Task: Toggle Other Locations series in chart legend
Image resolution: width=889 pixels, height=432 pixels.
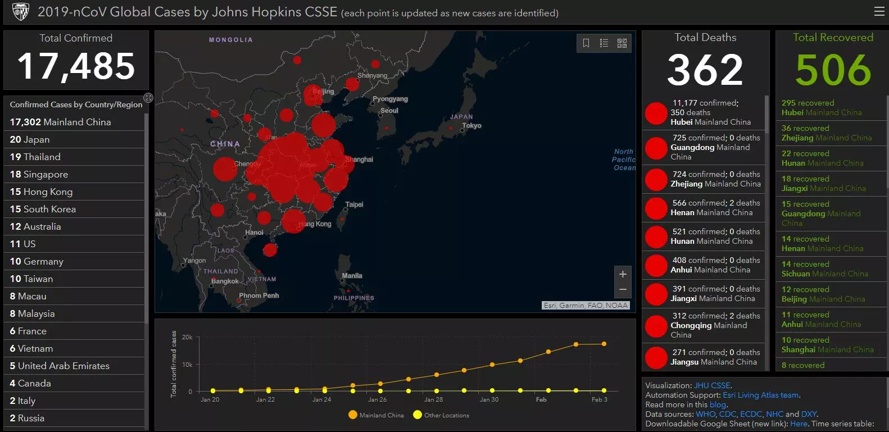Action: point(441,415)
